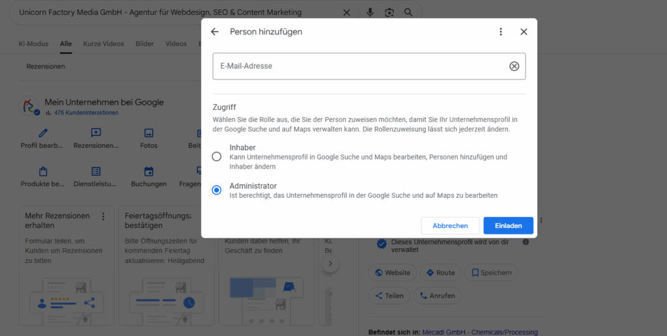Open options menu on Mehr Rezensionen card
Image resolution: width=667 pixels, height=336 pixels.
tap(103, 216)
